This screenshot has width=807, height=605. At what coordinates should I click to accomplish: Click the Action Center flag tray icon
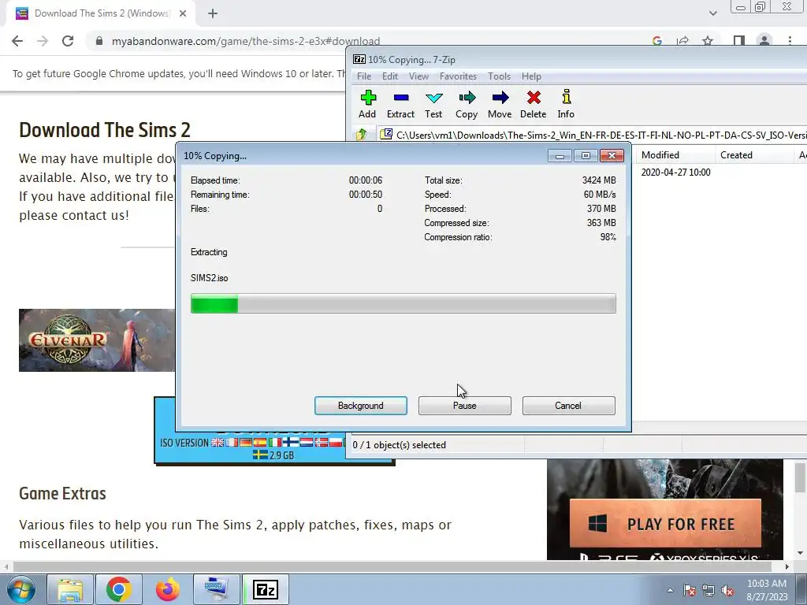[x=690, y=590]
